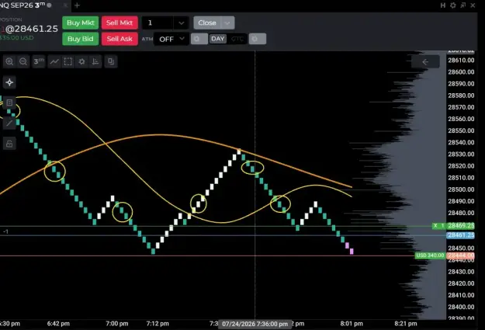
Task: Toggle DAY time-in-force option
Action: click(218, 39)
